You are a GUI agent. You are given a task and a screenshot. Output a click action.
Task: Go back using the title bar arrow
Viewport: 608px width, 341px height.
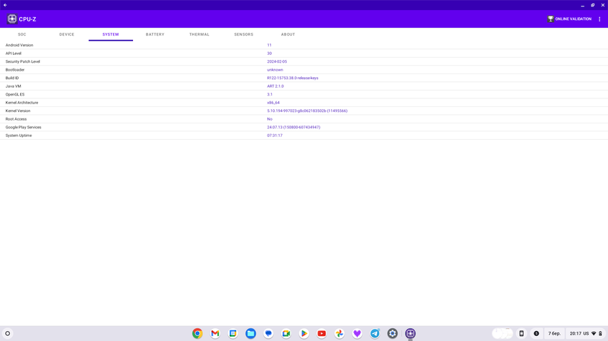(5, 5)
